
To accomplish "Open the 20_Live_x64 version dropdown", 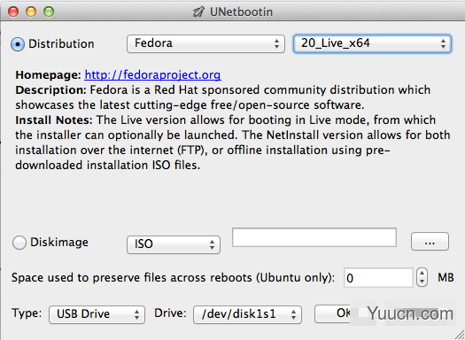I will (372, 43).
